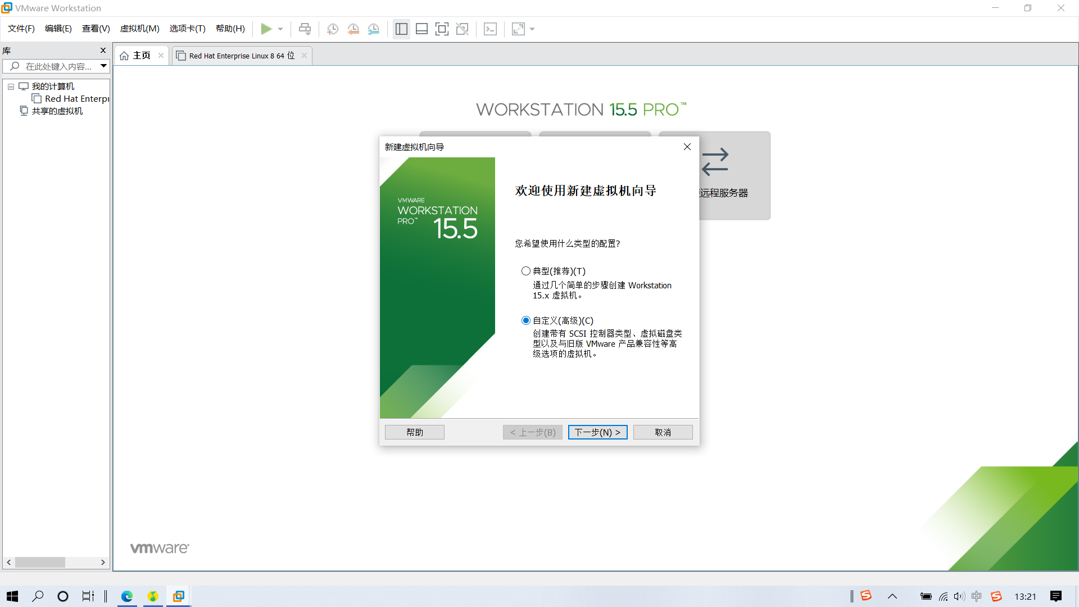Screen dimensions: 1079x607
Task: Take a snapshot of the virtual machine
Action: click(x=332, y=29)
